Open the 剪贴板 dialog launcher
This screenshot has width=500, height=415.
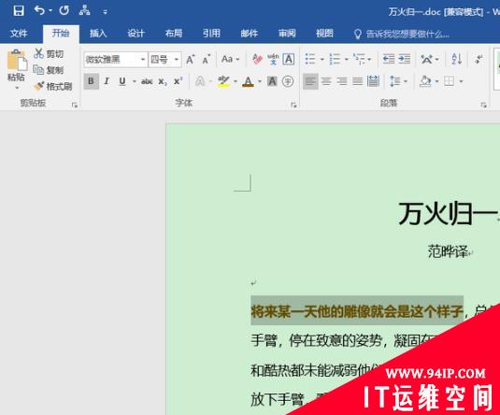(x=75, y=105)
